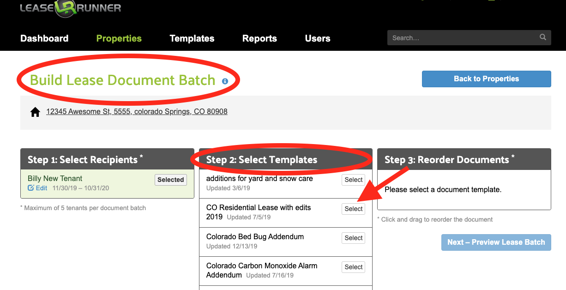566x290 pixels.
Task: Click the info icon beside Build Lease Document Batch
Action: tap(225, 81)
